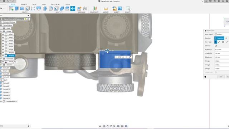The height and width of the screenshot is (129, 229).
Task: Select the Fillet tool
Action: [x=51, y=8]
